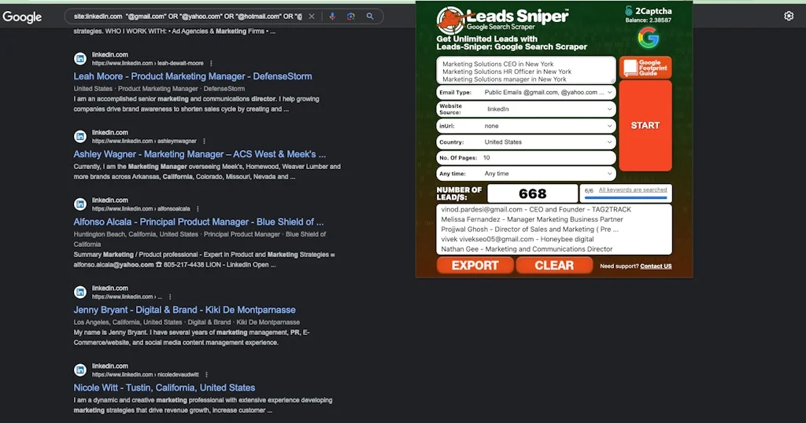Click the LinkedIn favicon for Ashley Wagner result

(80, 137)
